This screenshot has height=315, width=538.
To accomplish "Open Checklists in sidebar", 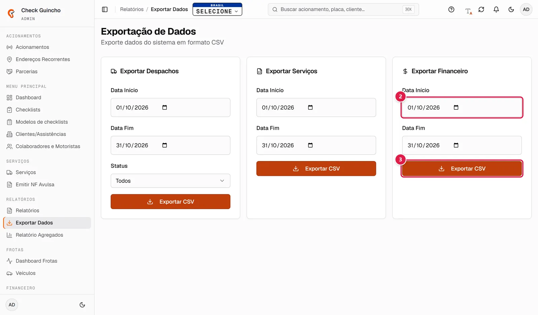I will click(x=47, y=110).
